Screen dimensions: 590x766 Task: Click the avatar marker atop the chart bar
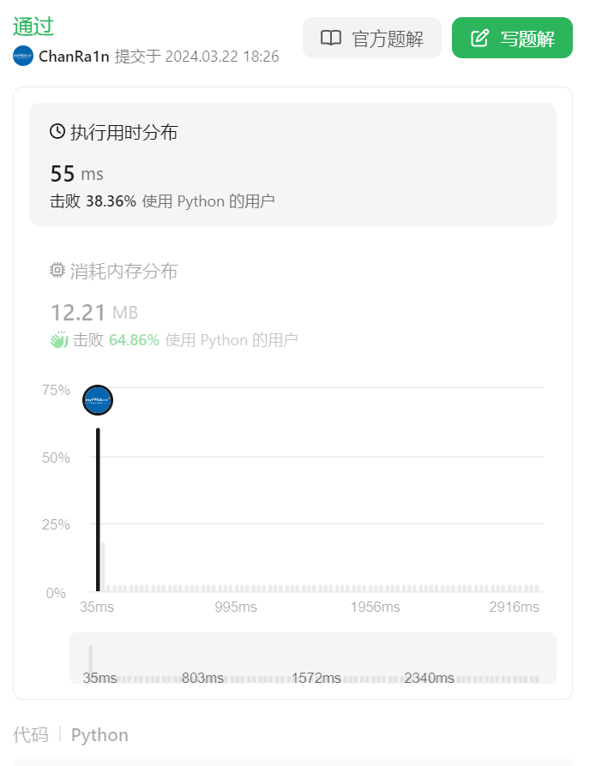(x=98, y=400)
